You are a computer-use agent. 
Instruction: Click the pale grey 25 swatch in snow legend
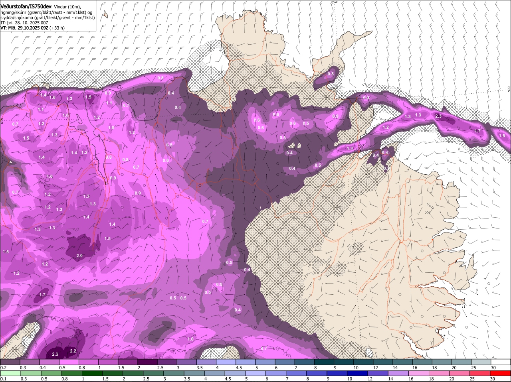[481, 362]
